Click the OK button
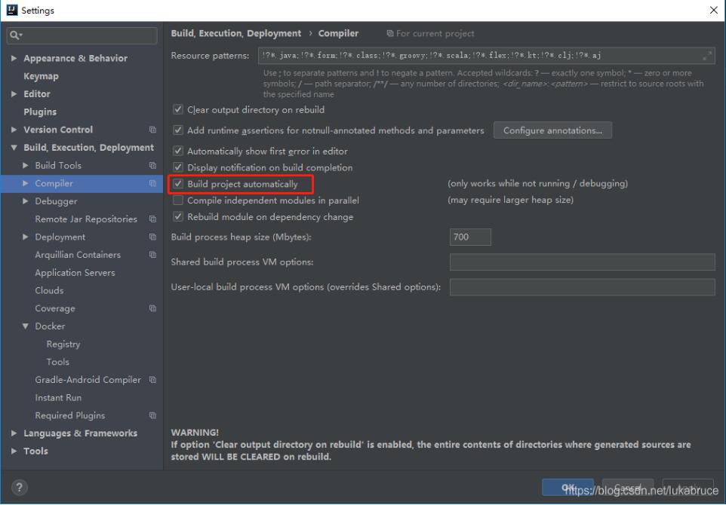Image resolution: width=726 pixels, height=505 pixels. [568, 488]
